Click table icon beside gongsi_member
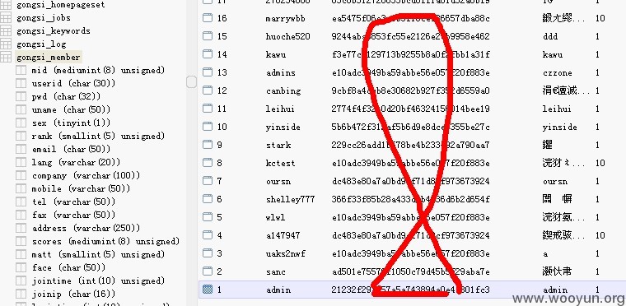This screenshot has height=306, width=626. click(6, 58)
